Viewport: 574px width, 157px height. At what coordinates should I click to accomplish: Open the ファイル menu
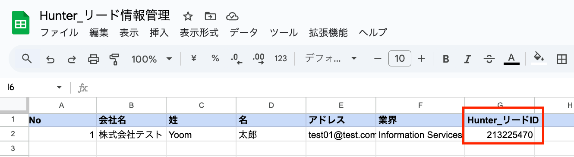point(59,33)
